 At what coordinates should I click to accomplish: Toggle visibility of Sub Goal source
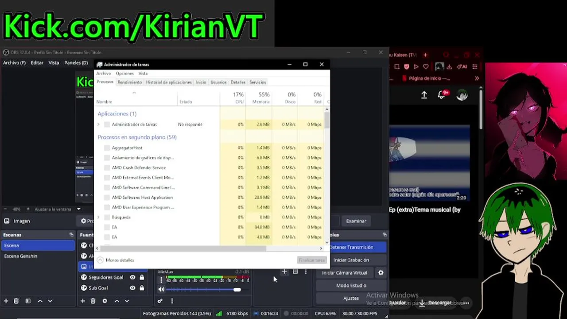[132, 288]
